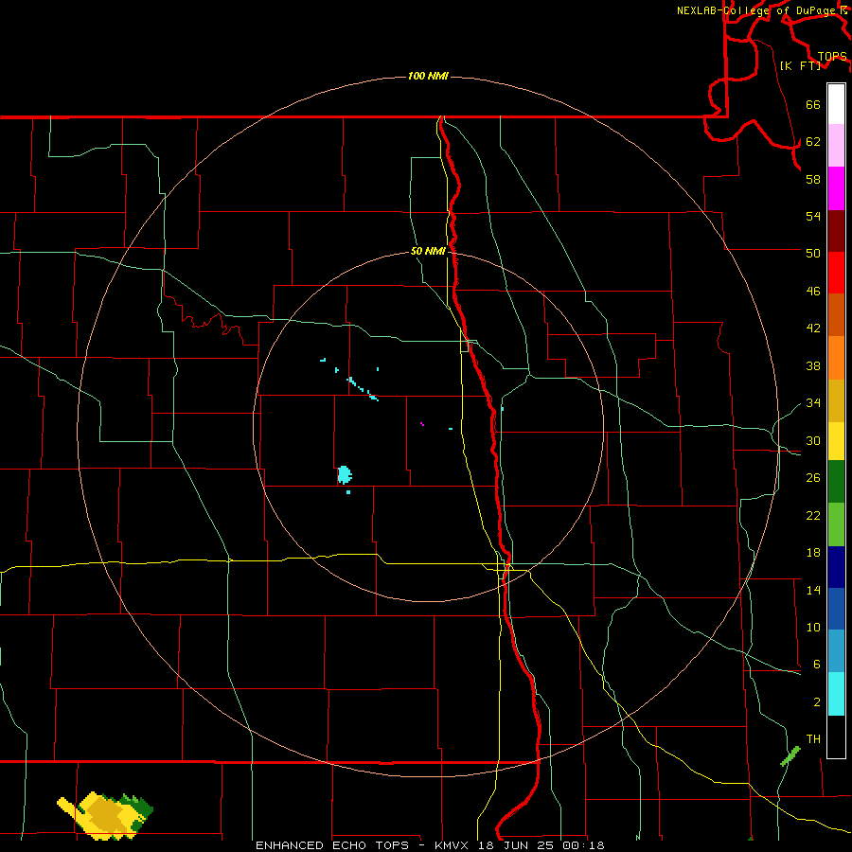The image size is (852, 852).
Task: Click the light pink legend swatch
Action: pyautogui.click(x=836, y=146)
